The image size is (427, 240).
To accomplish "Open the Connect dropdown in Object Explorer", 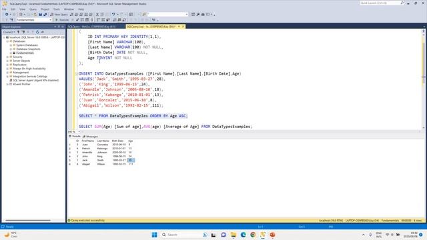I will click(9, 32).
